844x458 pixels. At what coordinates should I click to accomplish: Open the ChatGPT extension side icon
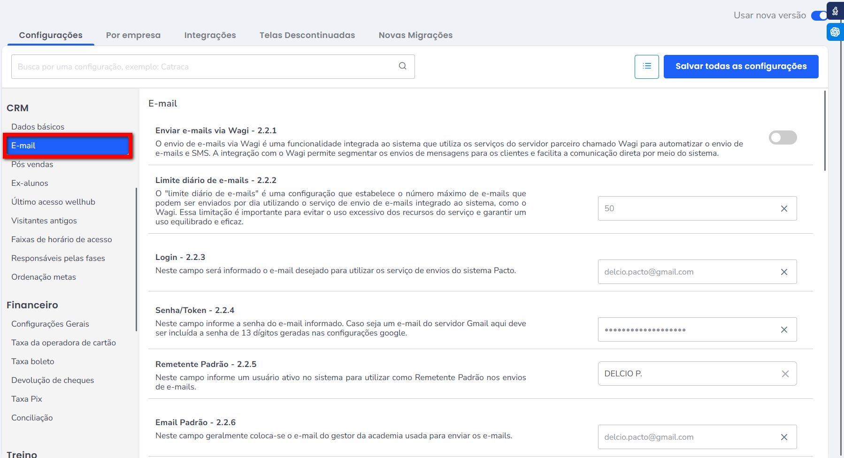click(x=835, y=32)
